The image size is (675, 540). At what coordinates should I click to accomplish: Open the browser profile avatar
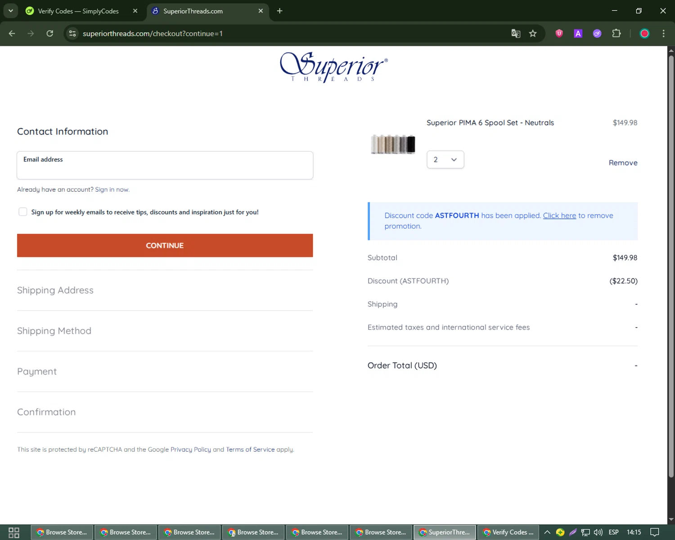pyautogui.click(x=644, y=33)
